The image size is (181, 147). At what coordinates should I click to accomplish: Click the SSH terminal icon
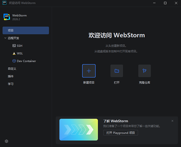click(14, 46)
